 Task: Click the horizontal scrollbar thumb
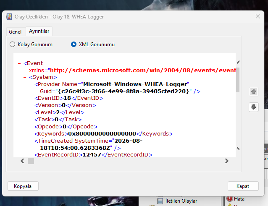[x=31, y=161]
